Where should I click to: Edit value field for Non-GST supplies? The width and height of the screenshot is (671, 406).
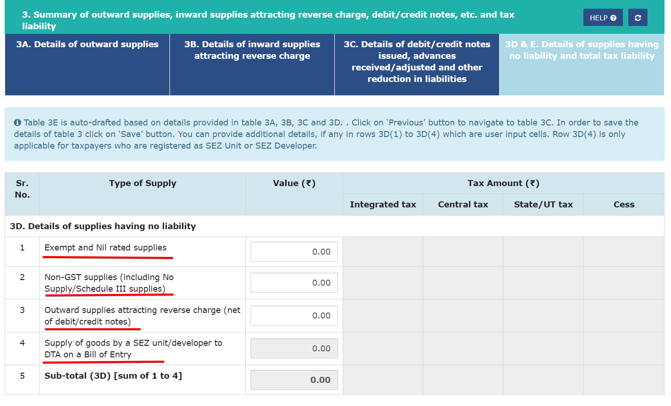tap(294, 283)
